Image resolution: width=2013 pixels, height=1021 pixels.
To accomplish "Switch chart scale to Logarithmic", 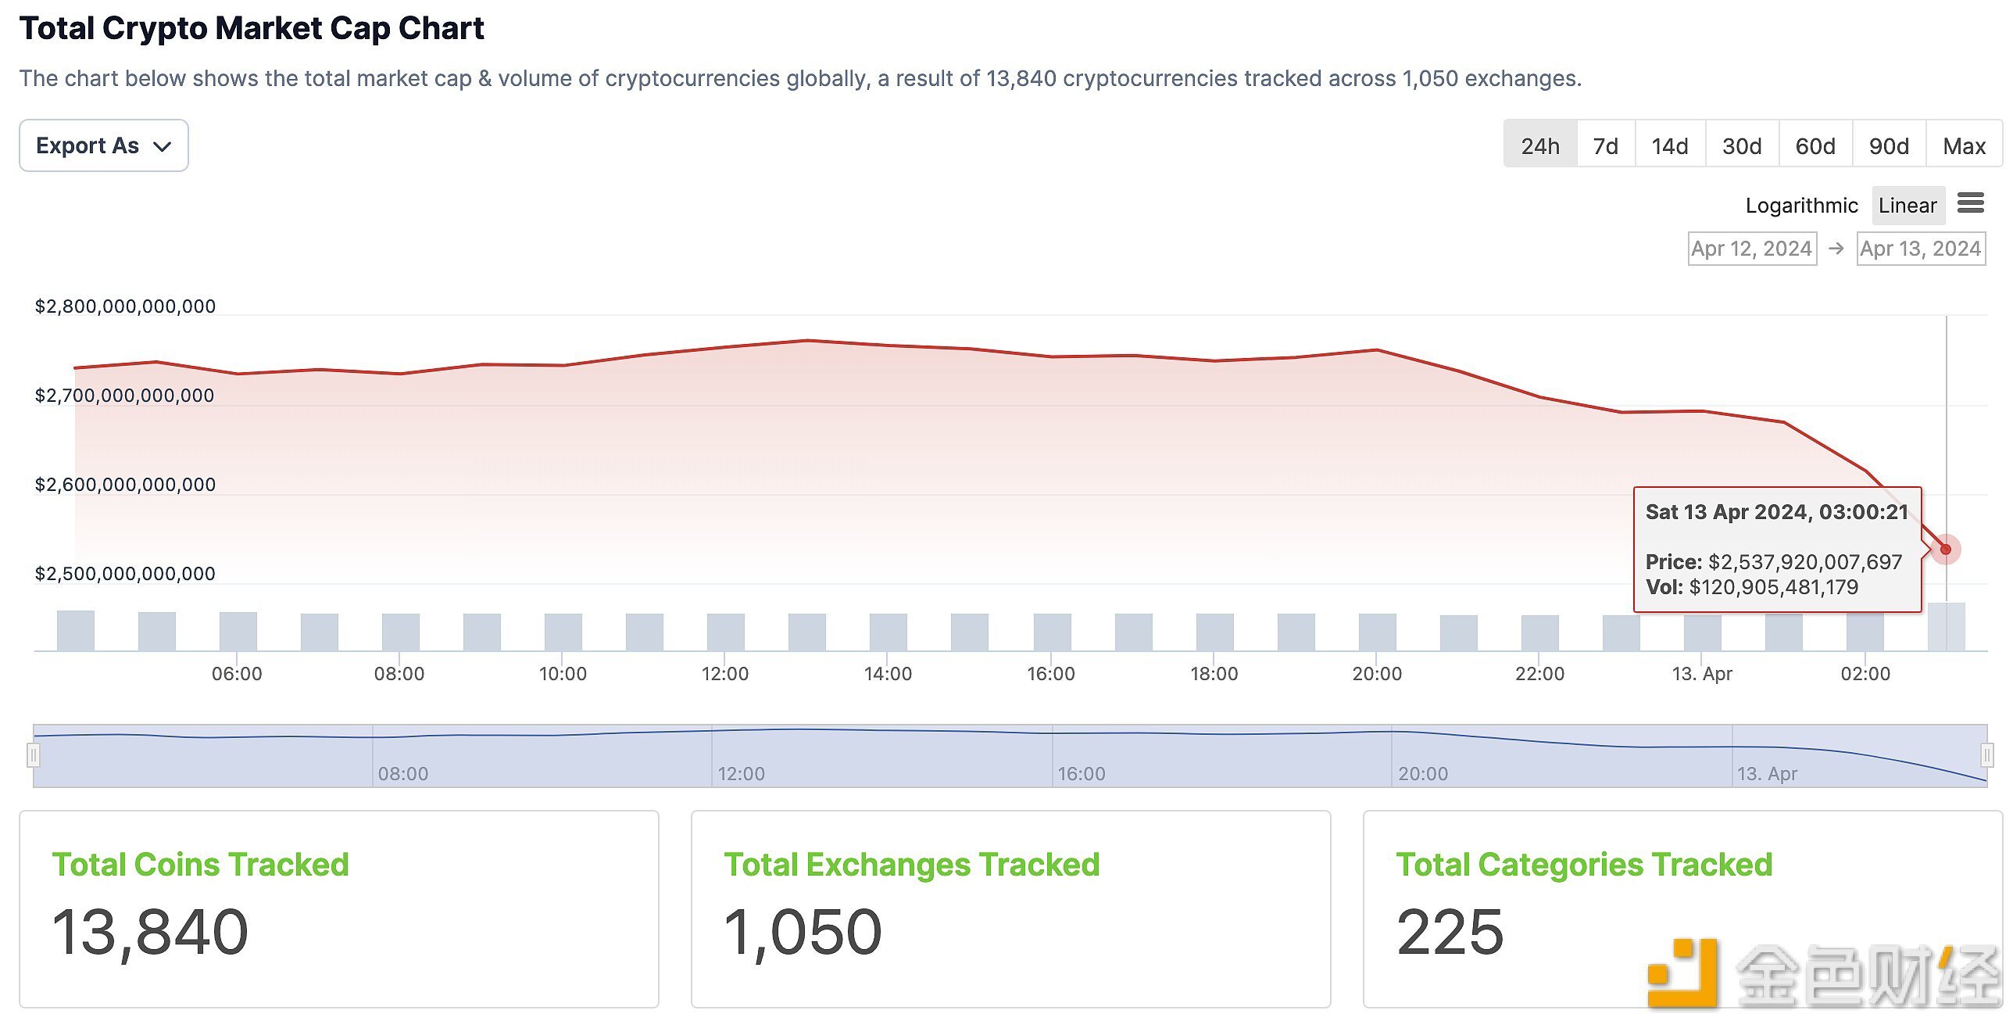I will (1801, 206).
